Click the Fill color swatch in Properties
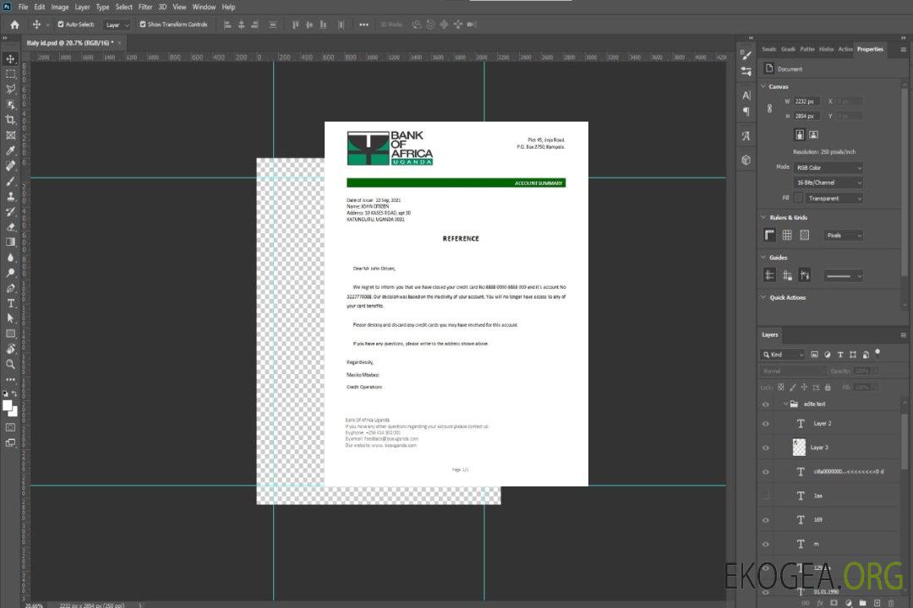 coord(798,198)
